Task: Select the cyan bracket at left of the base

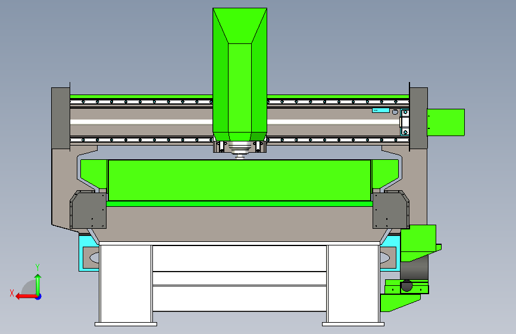Action: pos(89,253)
